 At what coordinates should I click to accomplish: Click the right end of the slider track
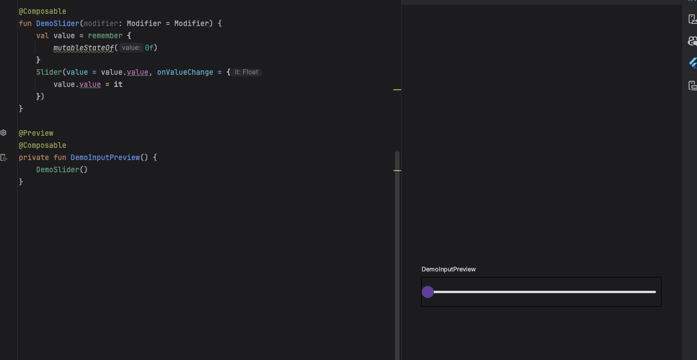[654, 292]
